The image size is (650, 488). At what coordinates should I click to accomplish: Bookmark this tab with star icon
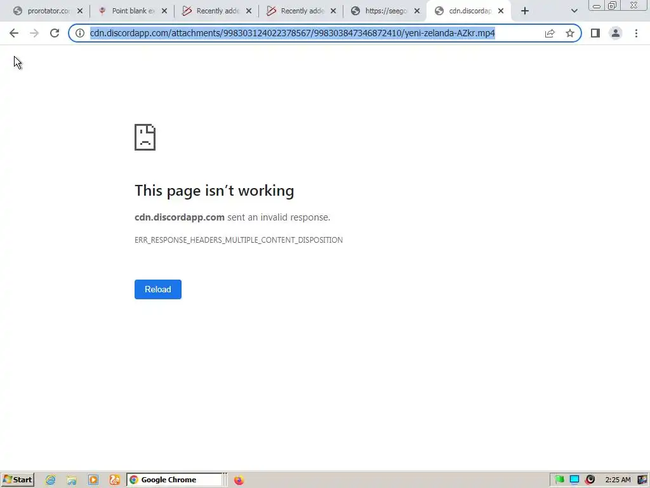point(570,33)
